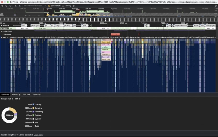Select the onMove flame entry
This screenshot has height=137, width=218.
tap(106, 50)
